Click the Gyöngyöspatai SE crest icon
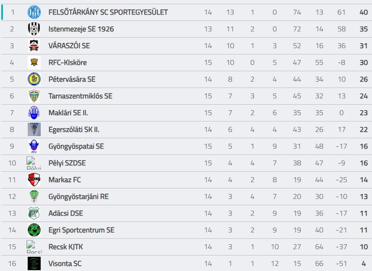This screenshot has height=271, width=372. 34,146
